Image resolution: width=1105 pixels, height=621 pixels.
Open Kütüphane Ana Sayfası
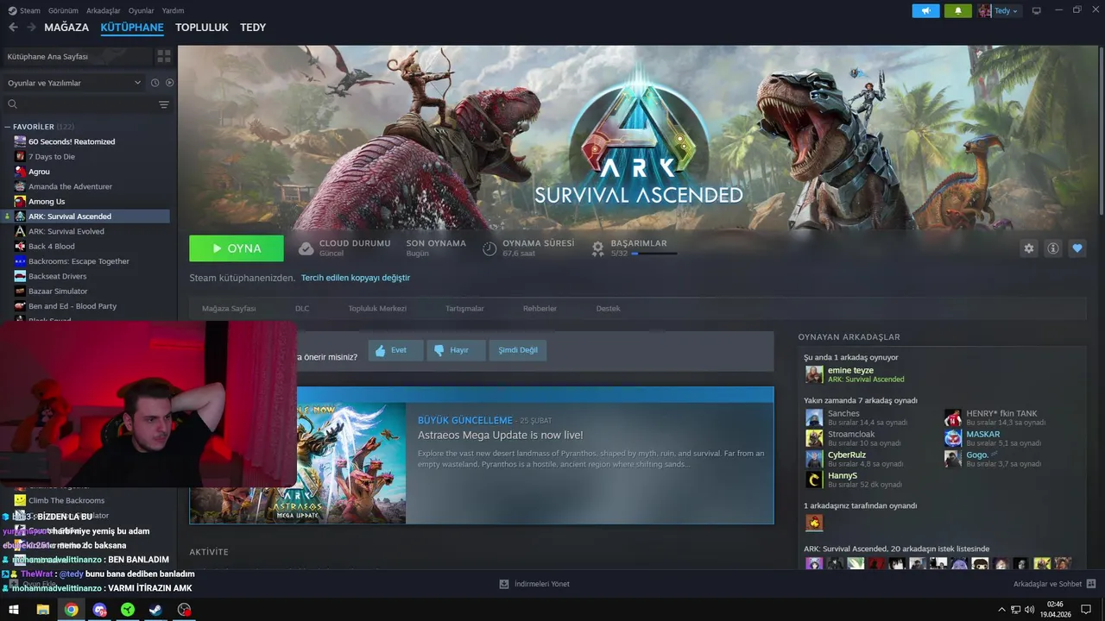click(x=76, y=56)
